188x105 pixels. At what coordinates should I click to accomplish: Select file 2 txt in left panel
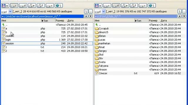(x=47, y=51)
